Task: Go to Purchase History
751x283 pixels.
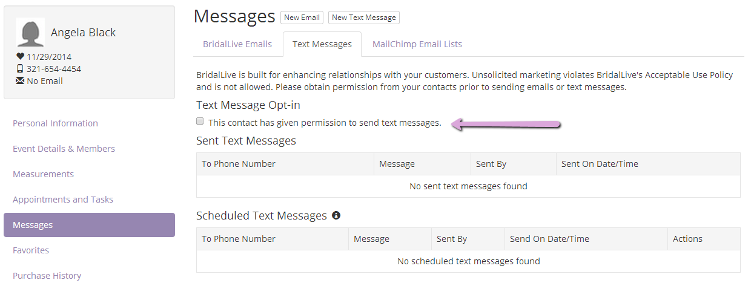Action: [x=47, y=276]
